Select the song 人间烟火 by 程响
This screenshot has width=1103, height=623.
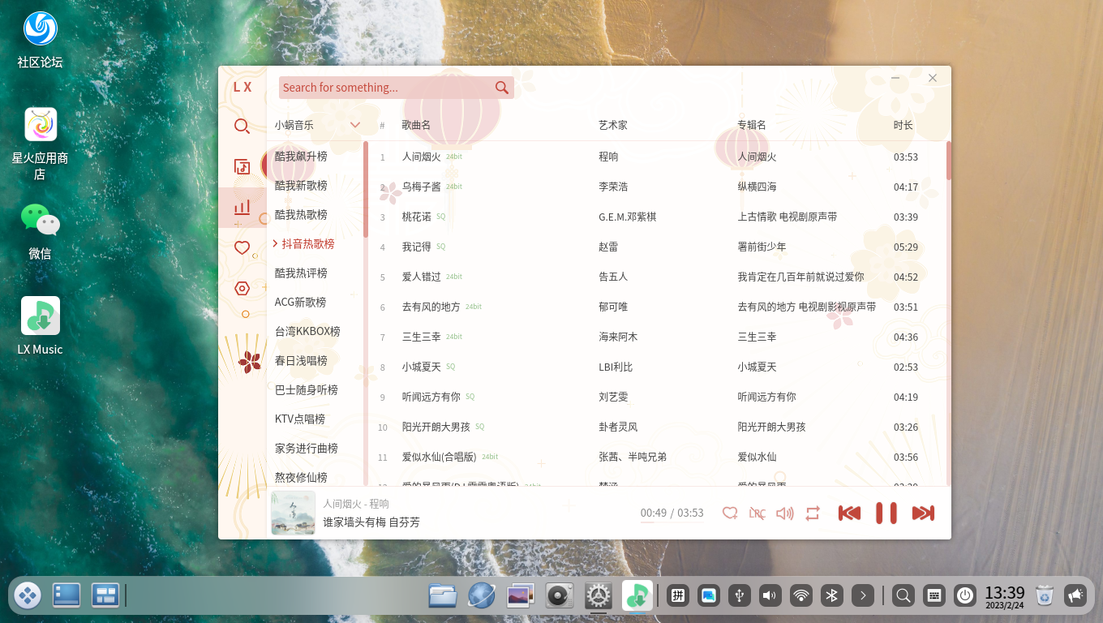(x=422, y=157)
